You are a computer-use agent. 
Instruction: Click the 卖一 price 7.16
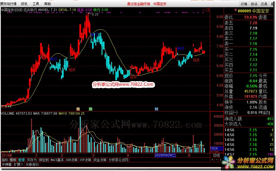[253, 44]
